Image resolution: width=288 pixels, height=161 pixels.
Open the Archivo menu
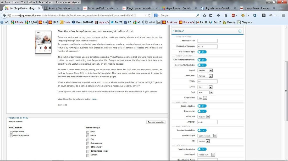[5, 2]
